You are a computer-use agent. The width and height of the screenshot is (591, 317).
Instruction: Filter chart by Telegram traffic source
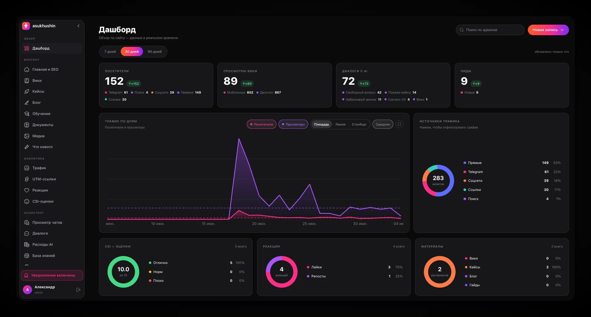tap(512, 172)
